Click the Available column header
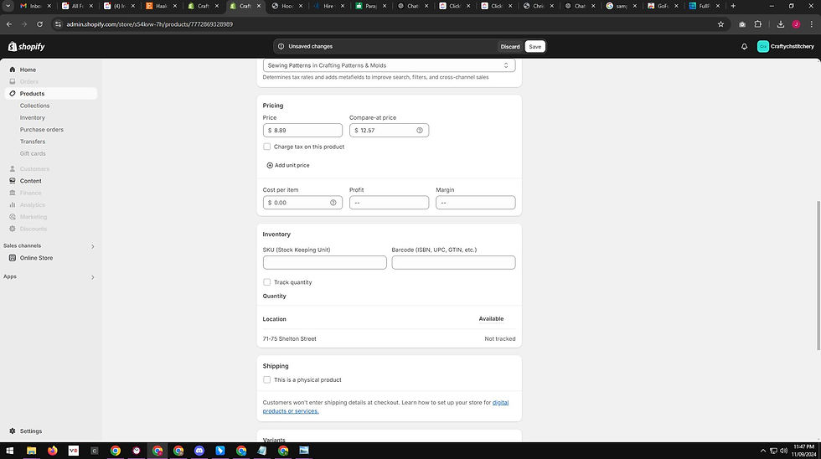The width and height of the screenshot is (821, 459). (x=491, y=319)
